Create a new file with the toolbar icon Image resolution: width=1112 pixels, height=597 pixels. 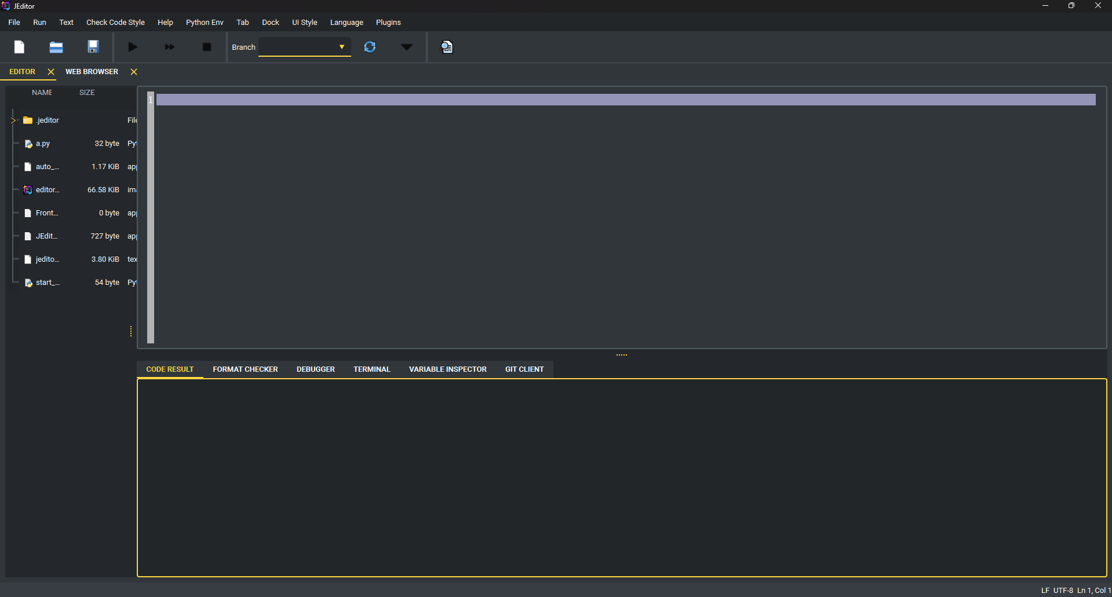pos(19,47)
